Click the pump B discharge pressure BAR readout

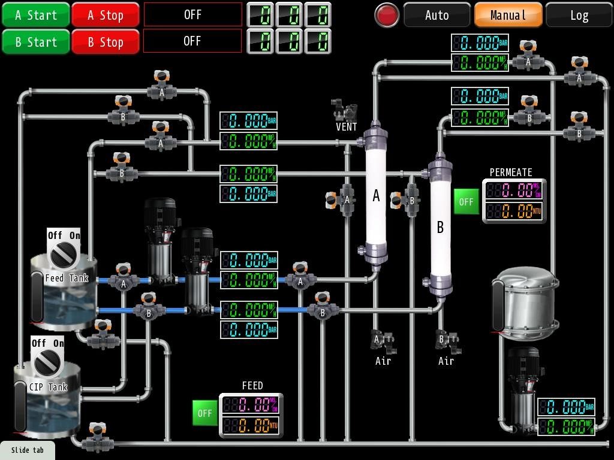point(249,330)
